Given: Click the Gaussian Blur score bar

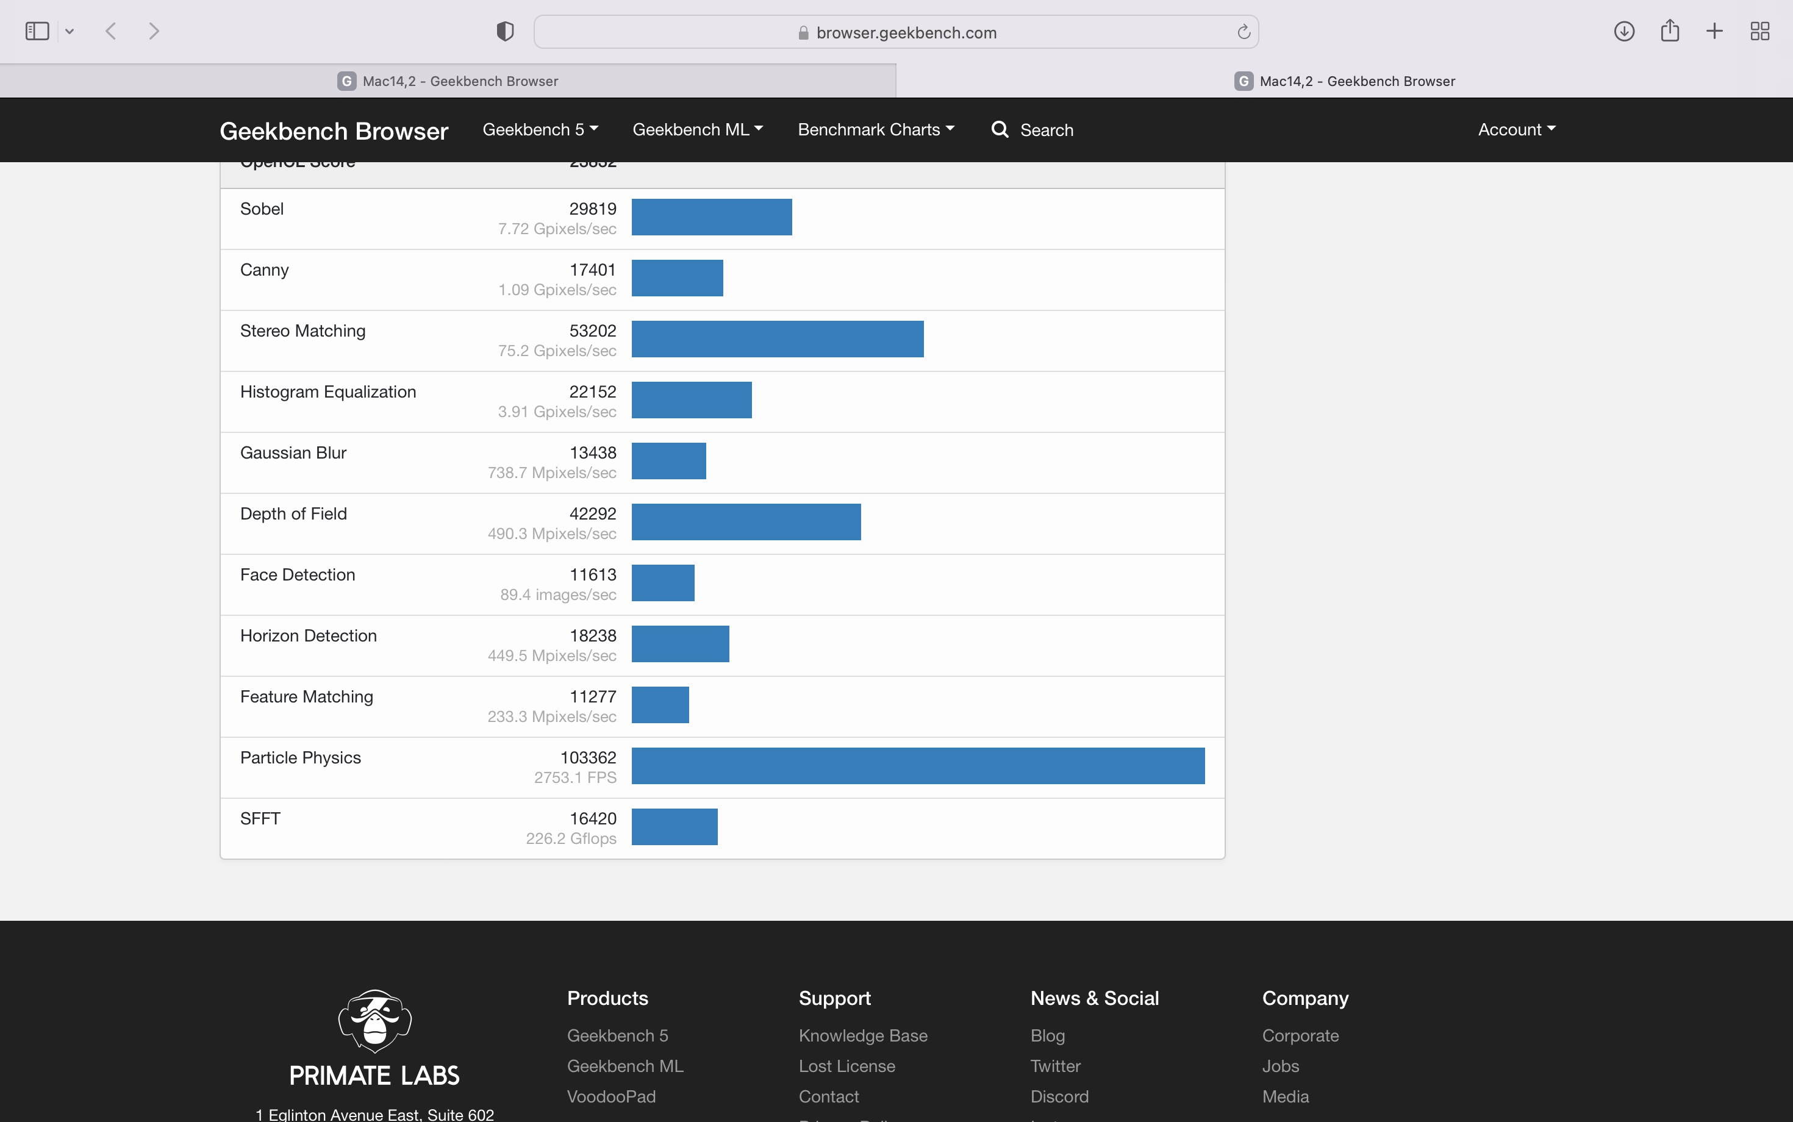Looking at the screenshot, I should click(668, 461).
